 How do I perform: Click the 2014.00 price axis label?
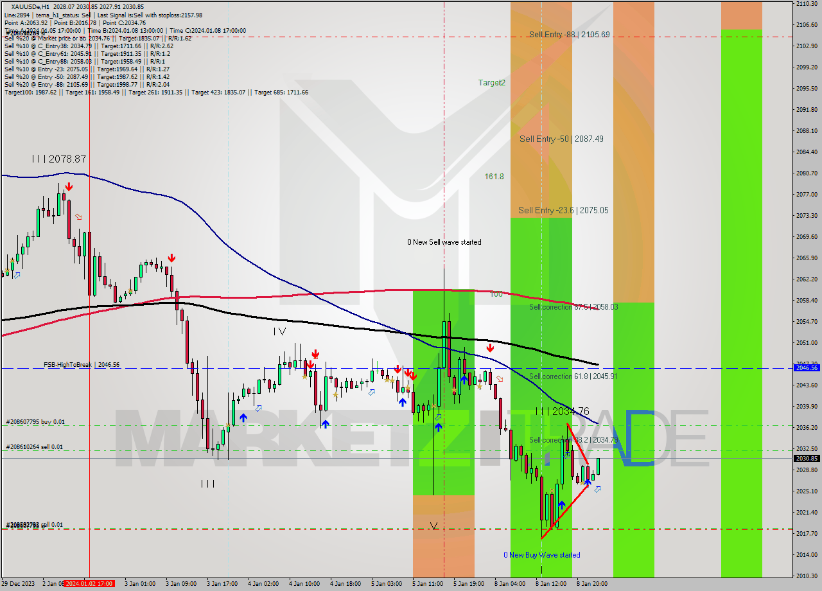click(806, 555)
